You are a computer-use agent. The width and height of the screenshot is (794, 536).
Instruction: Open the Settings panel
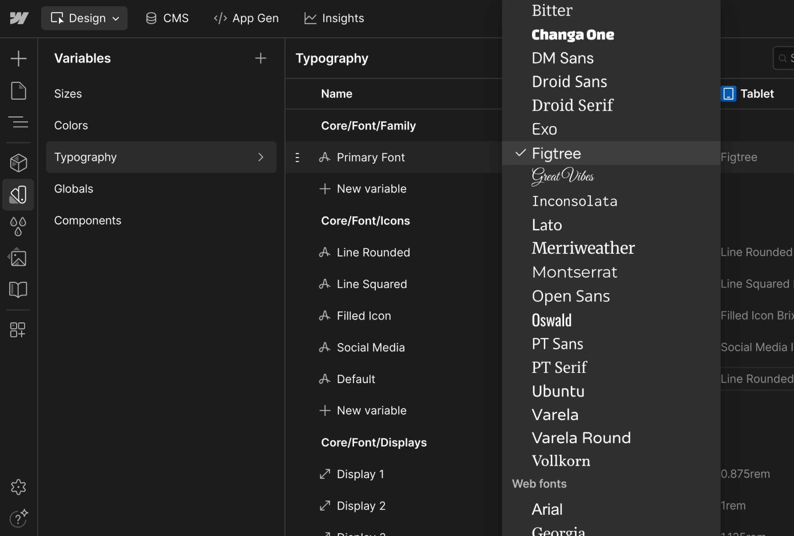[18, 487]
